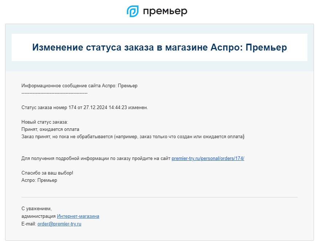Click the status Принят, ожидается оплата
This screenshot has width=318, height=244.
[x=50, y=129]
